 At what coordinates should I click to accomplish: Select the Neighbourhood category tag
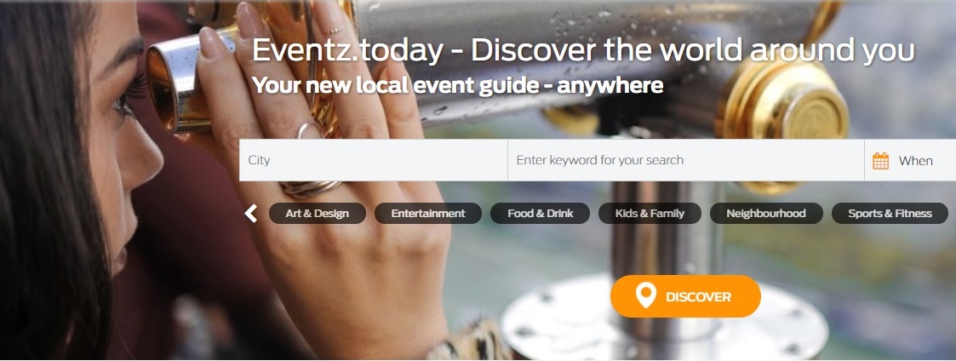(766, 214)
